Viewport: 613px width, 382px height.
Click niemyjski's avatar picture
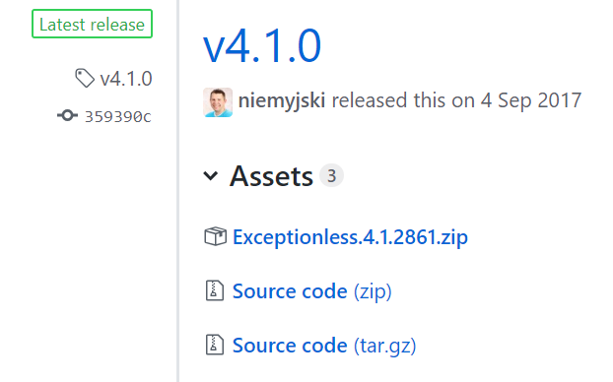click(218, 102)
